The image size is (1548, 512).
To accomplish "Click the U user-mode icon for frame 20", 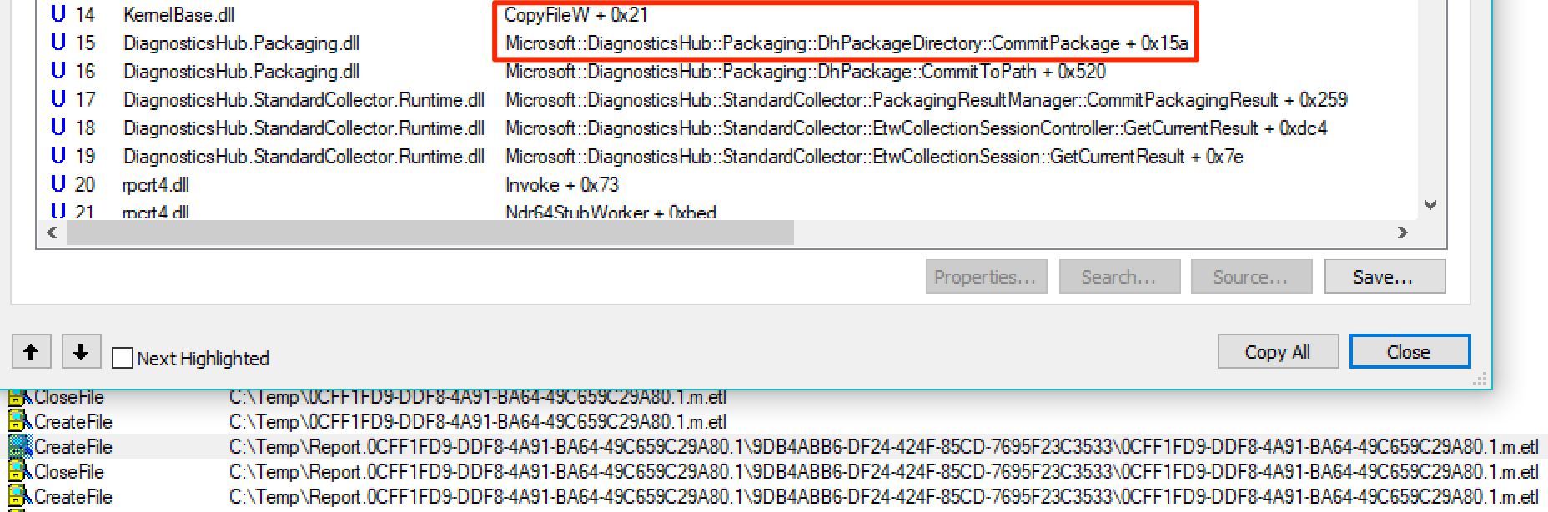I will [x=58, y=184].
